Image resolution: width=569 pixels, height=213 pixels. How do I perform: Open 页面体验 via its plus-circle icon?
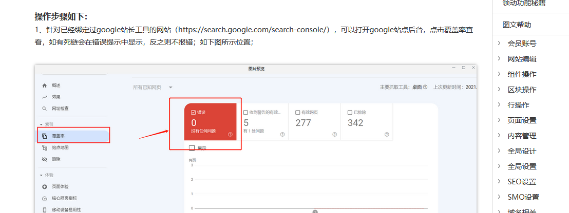[x=45, y=186]
